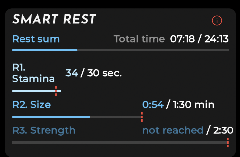240x157 pixels.
Task: Click the 0:54 / 1:30 min value
Action: 178,105
